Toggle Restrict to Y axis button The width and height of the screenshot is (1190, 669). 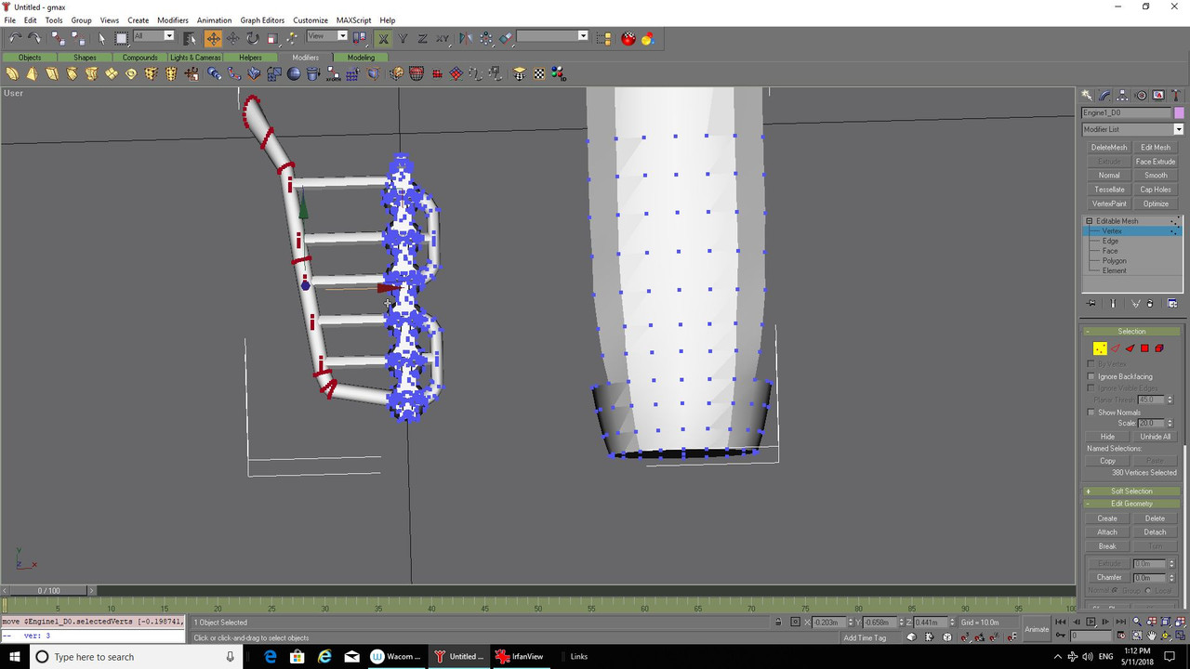coord(403,38)
